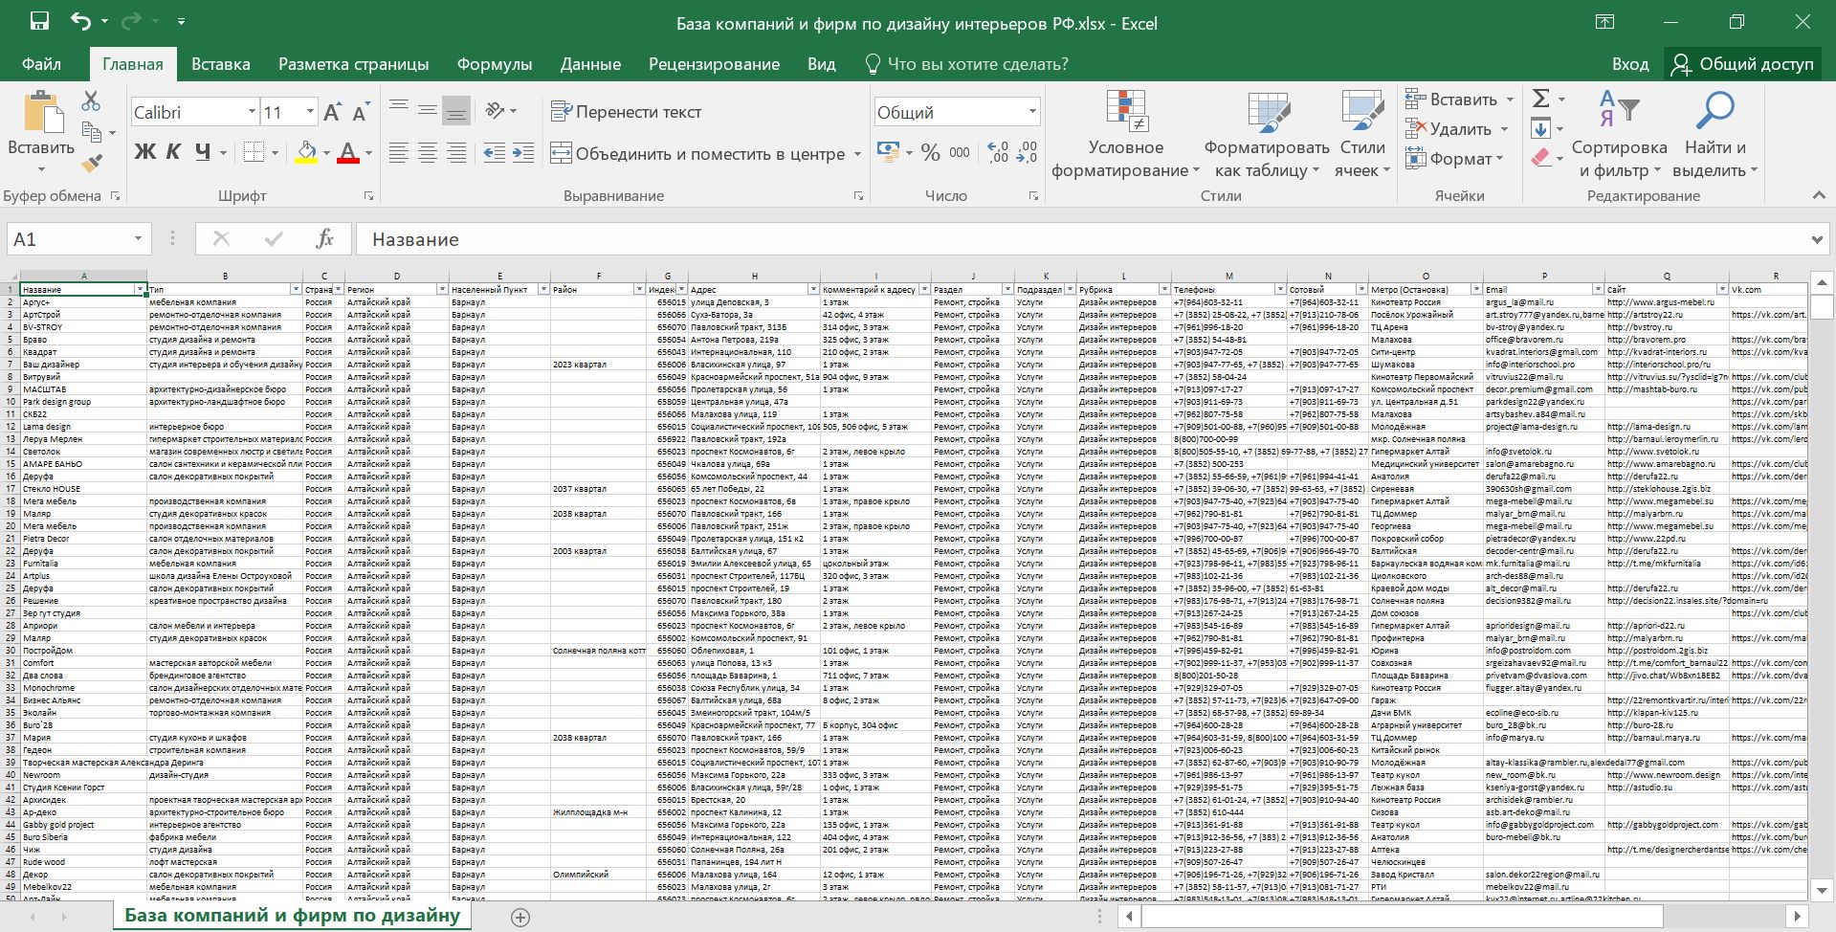Switch to the Вставка tab
Screen dimensions: 1836x932
pyautogui.click(x=220, y=64)
